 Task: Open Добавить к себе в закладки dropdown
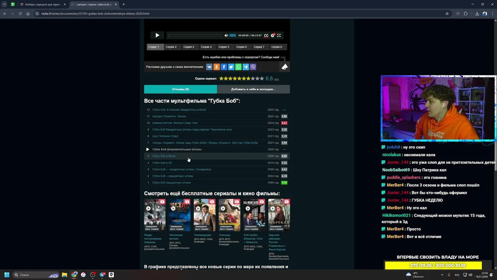click(x=253, y=89)
